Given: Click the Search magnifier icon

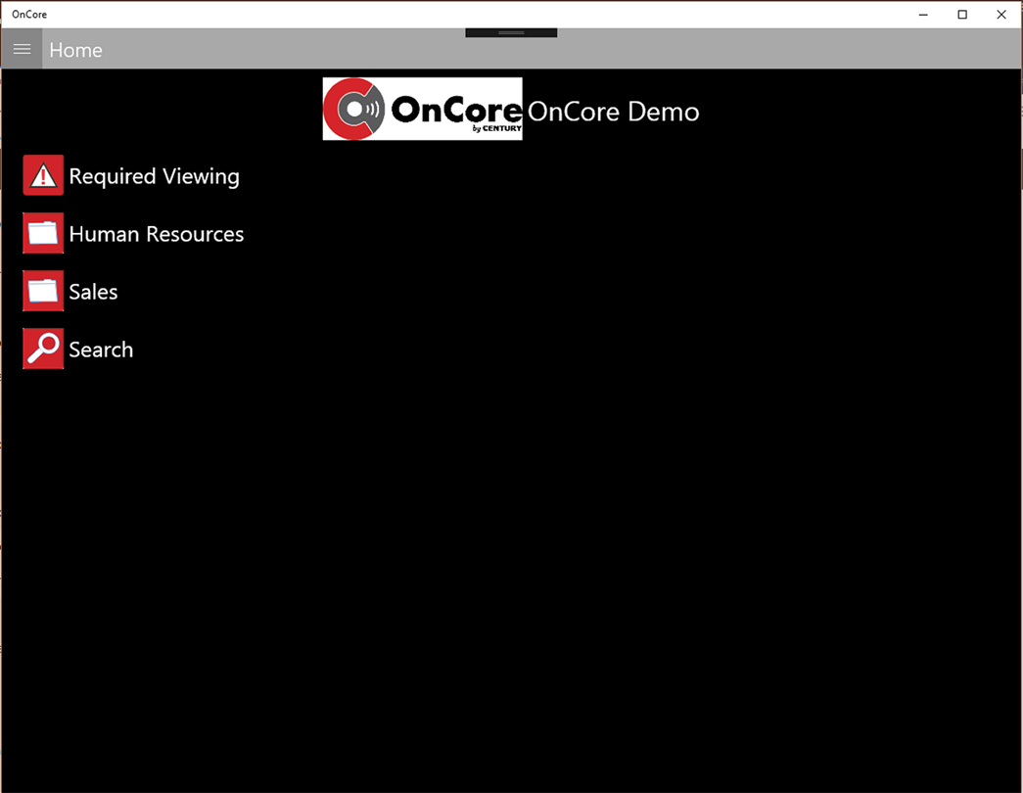Looking at the screenshot, I should 43,349.
